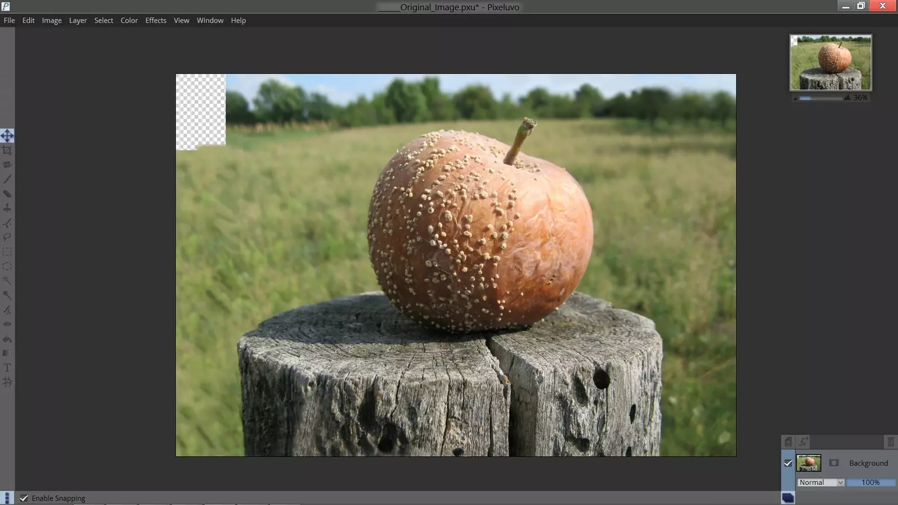Hide the Background layer via checkbox
The height and width of the screenshot is (505, 898).
(788, 463)
